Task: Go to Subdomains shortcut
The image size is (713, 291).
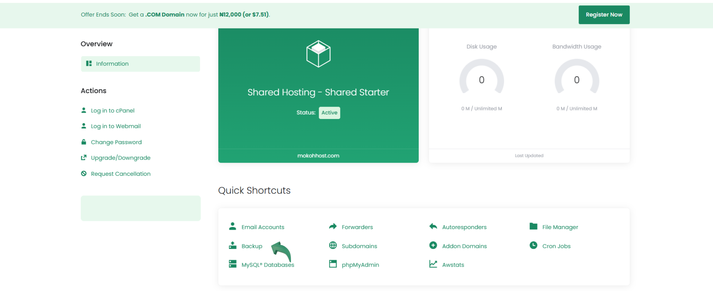Action: pos(359,246)
